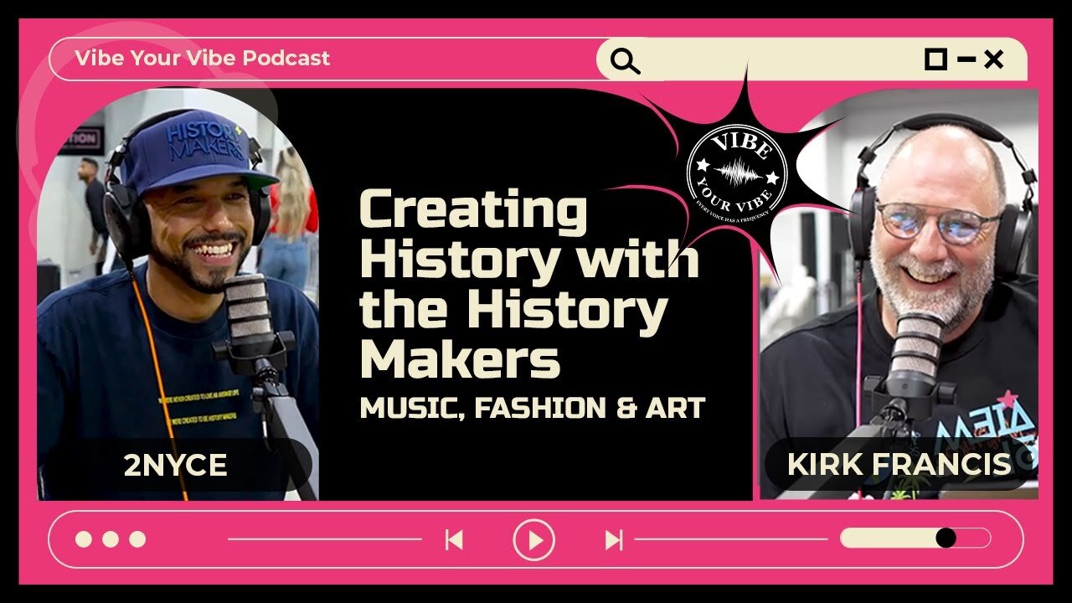Click the cream search input field

(811, 59)
